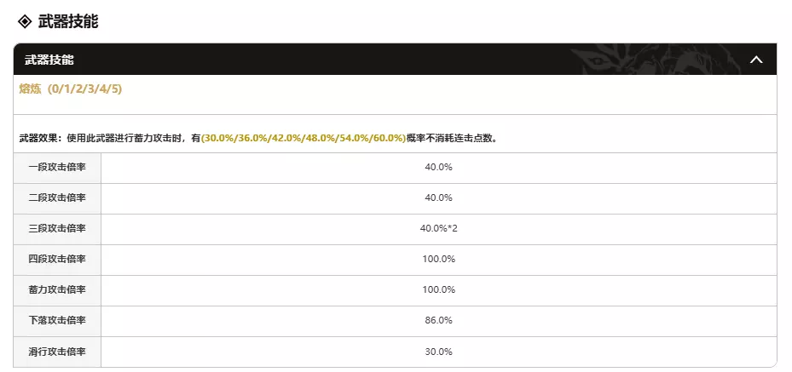Select the 下落攻击倍率 row label

pos(57,321)
